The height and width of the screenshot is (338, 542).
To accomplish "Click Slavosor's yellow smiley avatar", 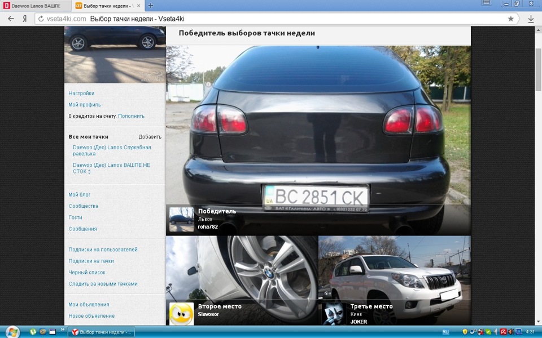I will pyautogui.click(x=181, y=314).
